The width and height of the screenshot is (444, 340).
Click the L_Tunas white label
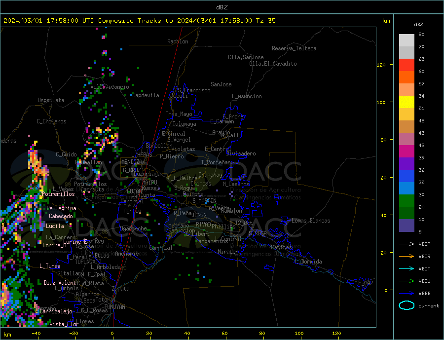tap(50, 266)
